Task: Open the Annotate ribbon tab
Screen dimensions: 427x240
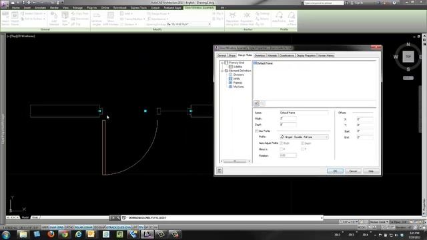Action: [x=40, y=8]
